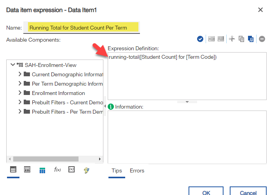Switch to the Tips tab

click(117, 170)
